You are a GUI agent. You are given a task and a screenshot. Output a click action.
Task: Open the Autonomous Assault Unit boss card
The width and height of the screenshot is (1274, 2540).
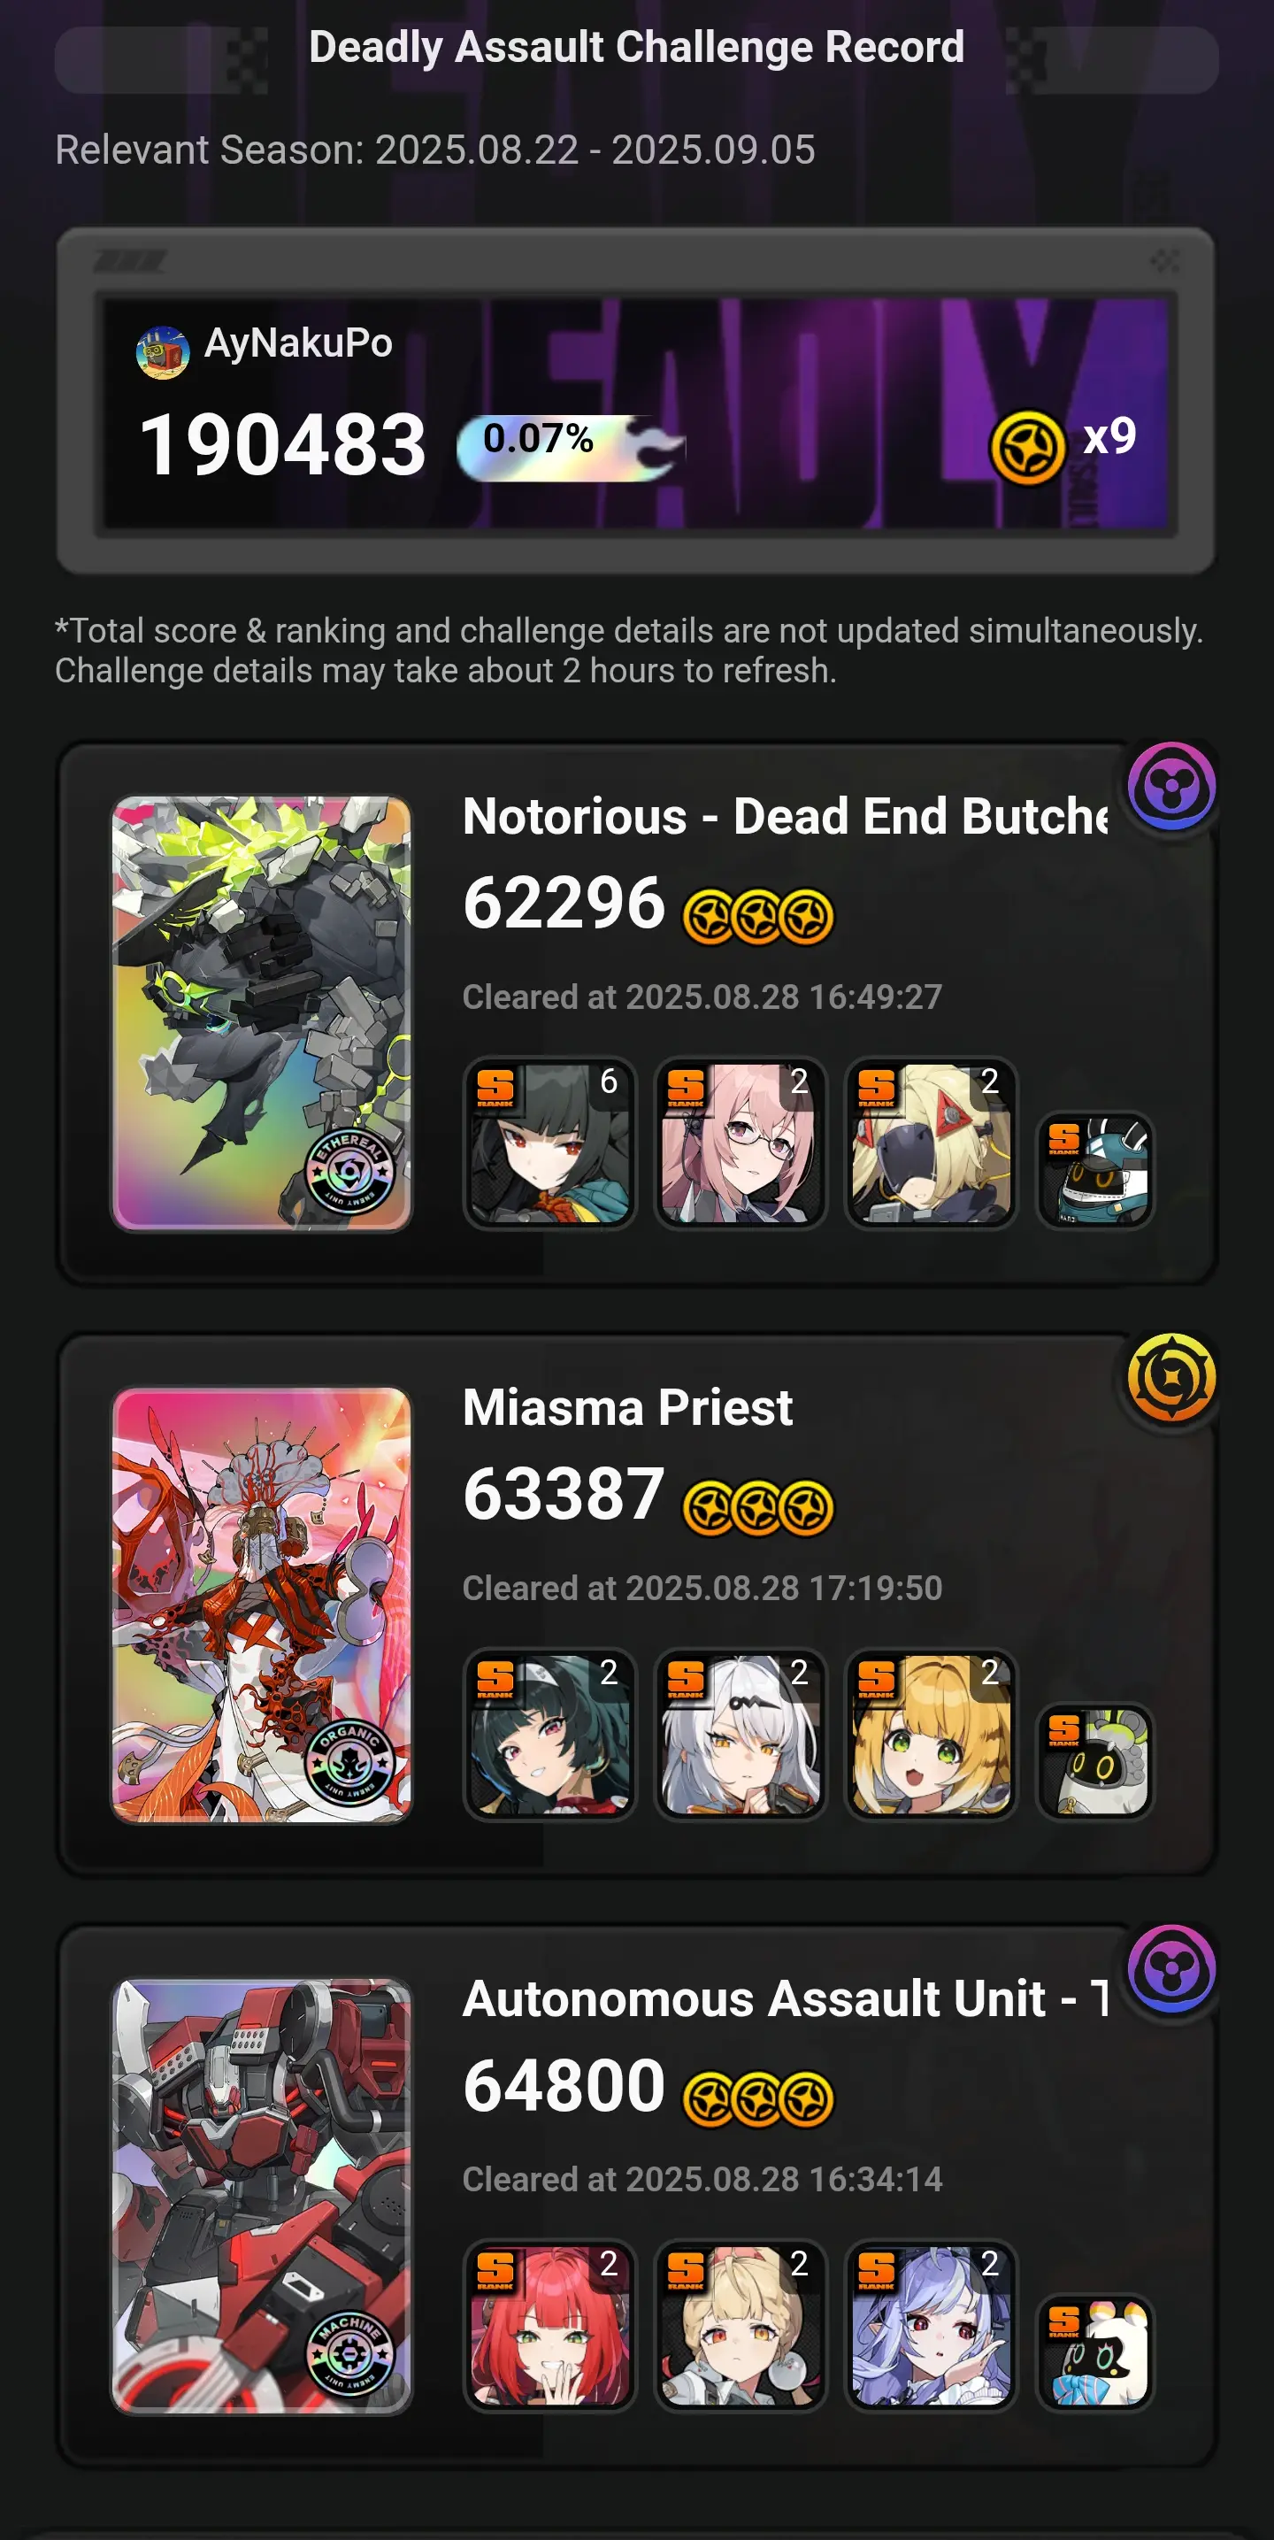click(261, 2197)
